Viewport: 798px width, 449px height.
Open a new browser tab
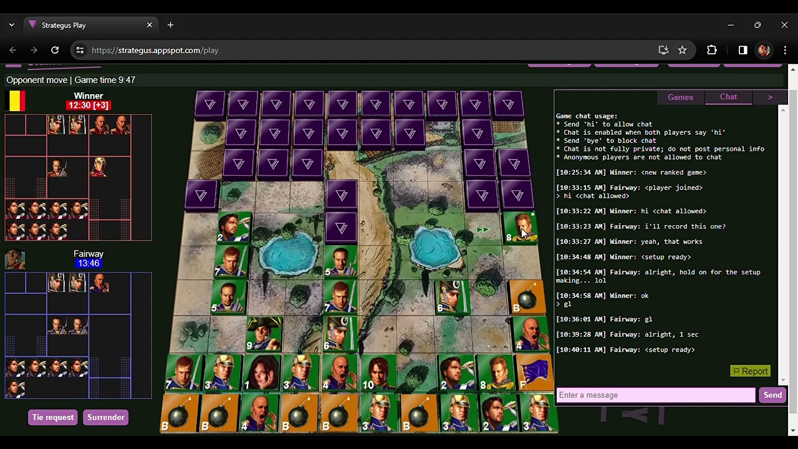(x=170, y=25)
